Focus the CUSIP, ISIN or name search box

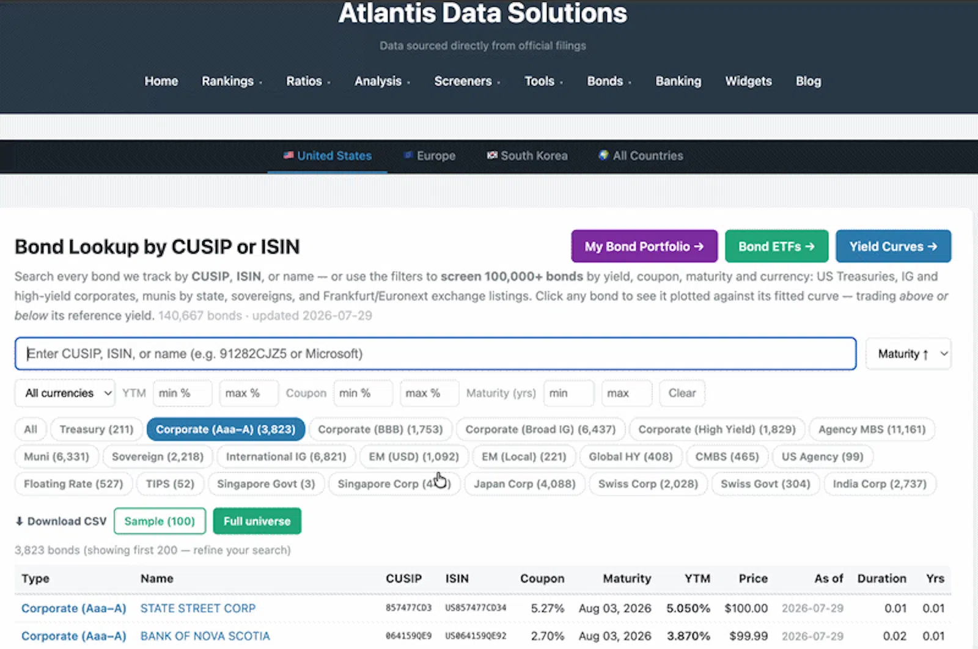point(435,354)
